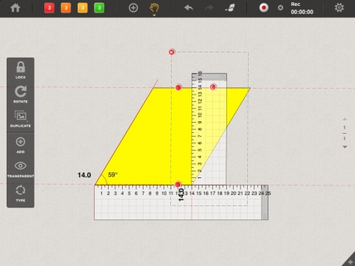Select the hand pan tool
Viewport: 355px width, 266px height.
[155, 8]
